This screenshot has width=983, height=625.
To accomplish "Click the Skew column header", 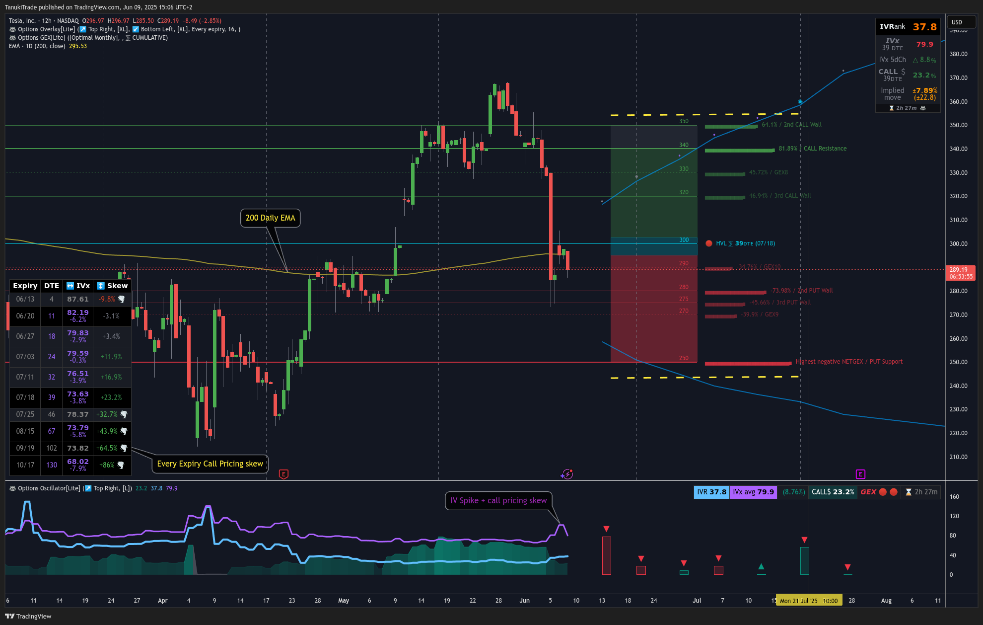I will [113, 286].
